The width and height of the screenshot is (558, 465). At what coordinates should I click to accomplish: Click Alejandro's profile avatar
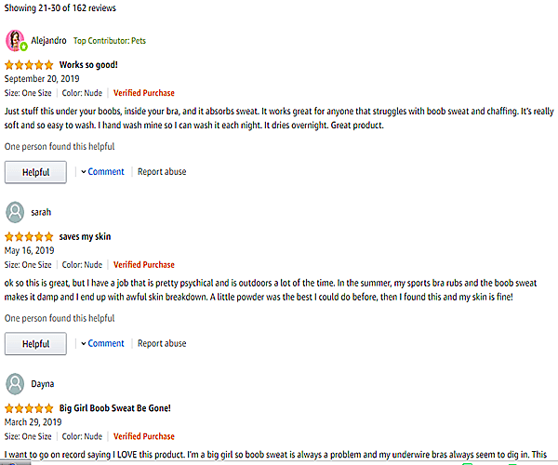point(16,41)
